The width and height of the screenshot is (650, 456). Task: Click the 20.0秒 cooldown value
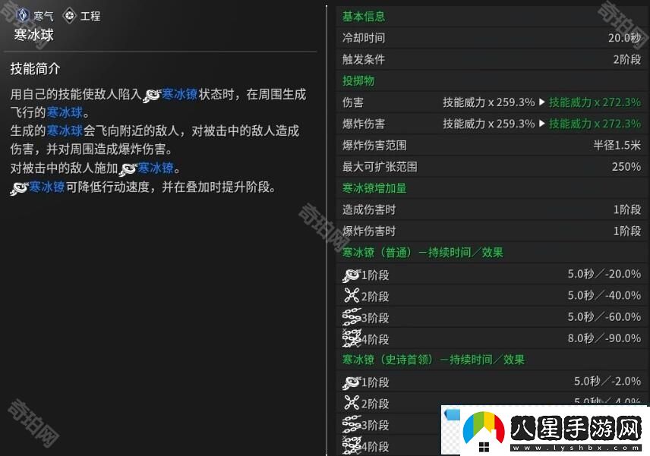point(624,38)
